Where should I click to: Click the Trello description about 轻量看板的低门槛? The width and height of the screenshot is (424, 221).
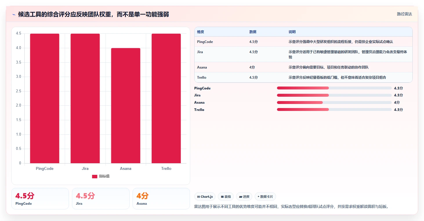[337, 78]
